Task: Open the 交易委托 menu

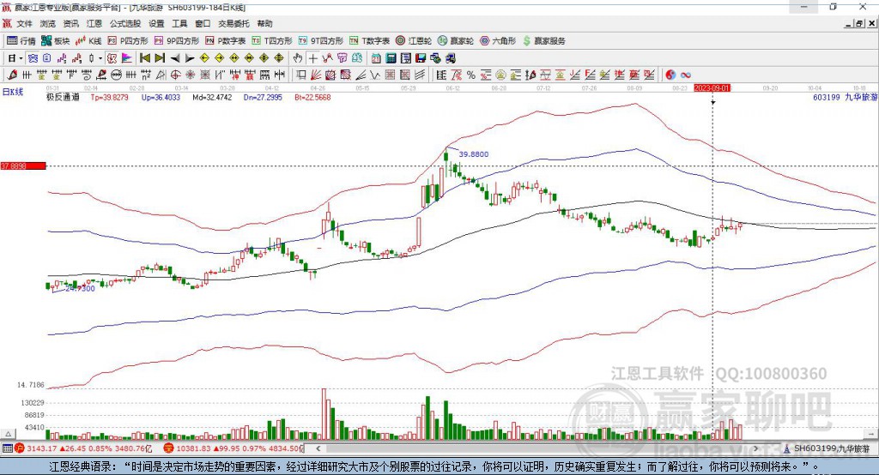Action: click(x=233, y=23)
